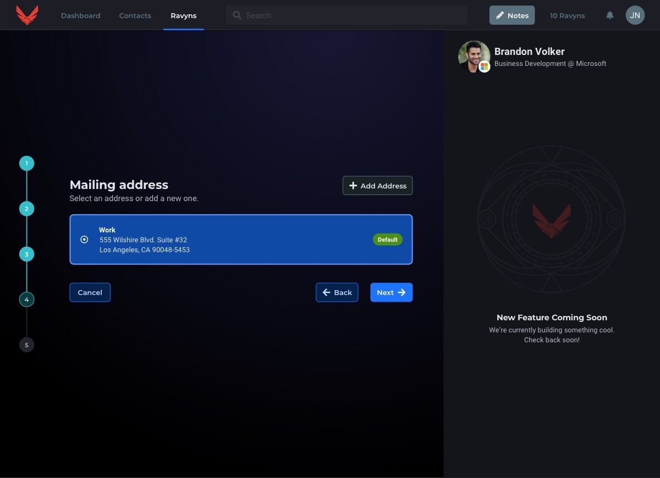Click the name Brandon Volker
This screenshot has width=660, height=478.
(x=529, y=52)
